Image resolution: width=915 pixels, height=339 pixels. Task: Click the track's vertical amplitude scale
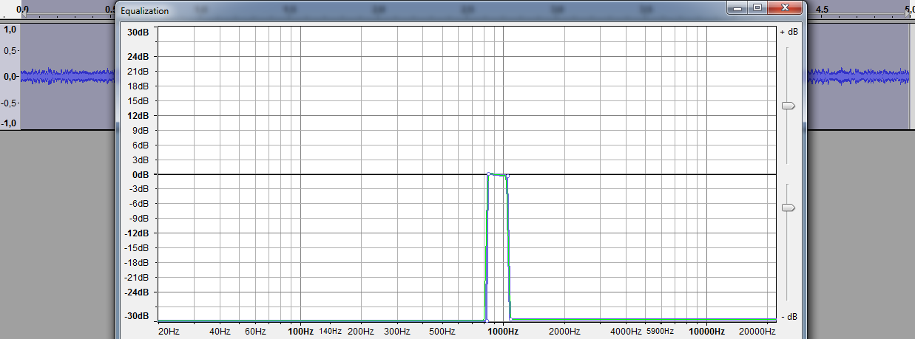click(10, 77)
